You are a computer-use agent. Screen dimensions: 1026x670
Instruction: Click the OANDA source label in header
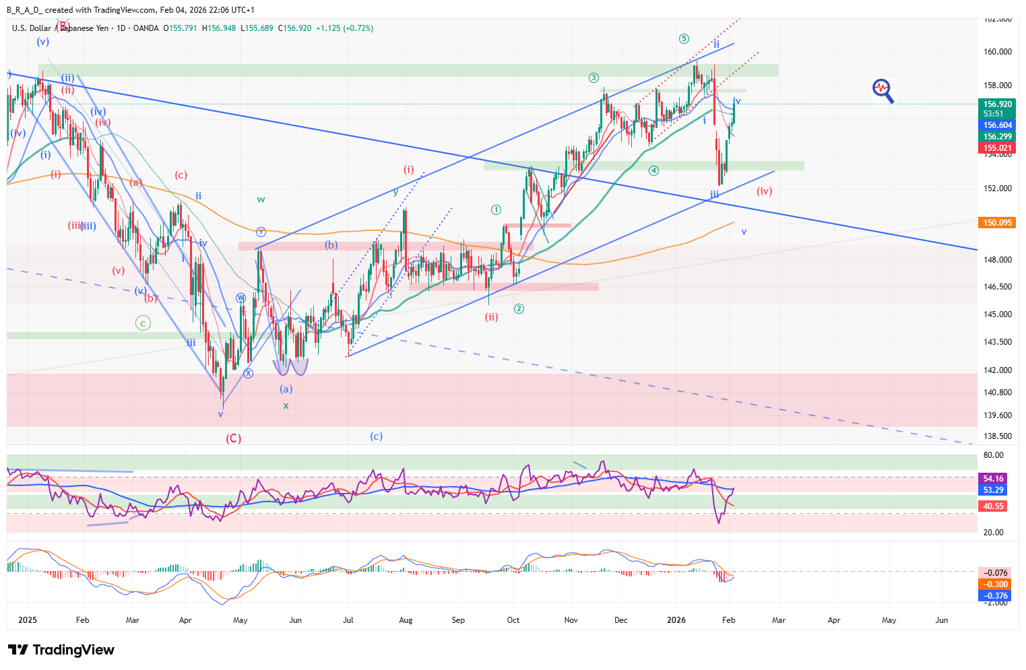[146, 28]
